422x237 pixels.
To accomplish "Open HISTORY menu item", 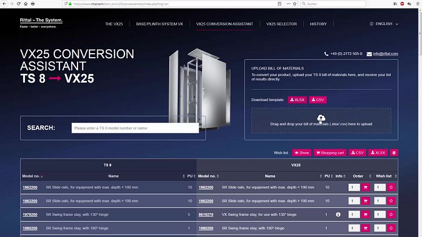I will click(318, 24).
